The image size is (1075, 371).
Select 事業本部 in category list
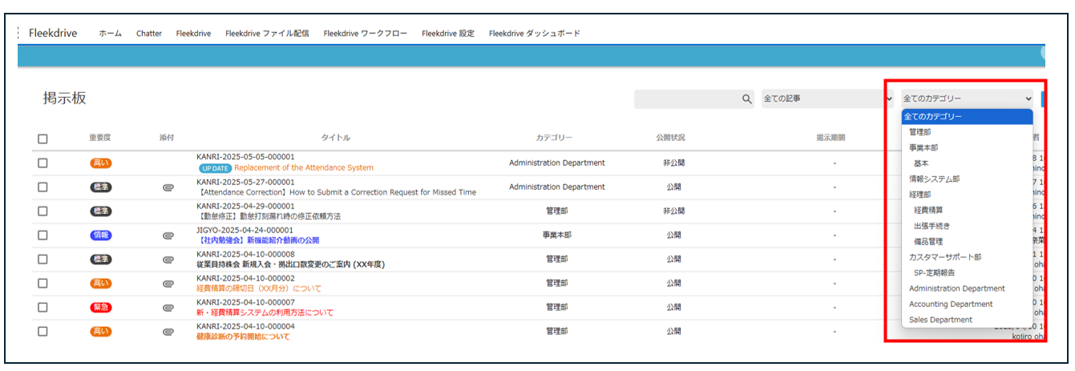click(968, 147)
